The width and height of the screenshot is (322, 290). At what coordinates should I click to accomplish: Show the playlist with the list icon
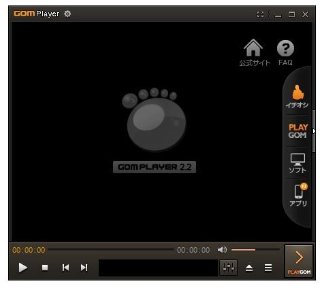click(268, 268)
